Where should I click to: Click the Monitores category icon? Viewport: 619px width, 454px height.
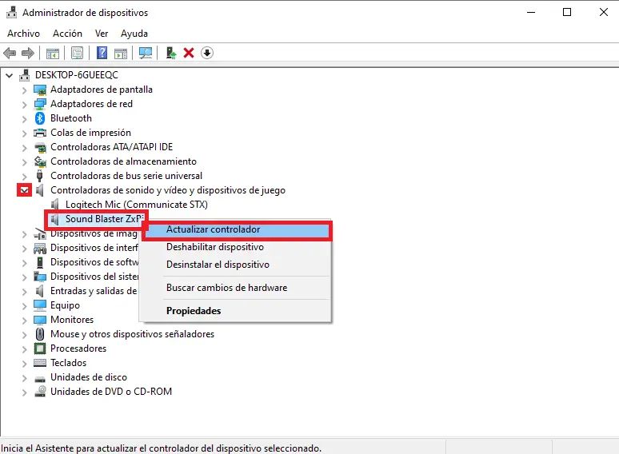pos(40,320)
